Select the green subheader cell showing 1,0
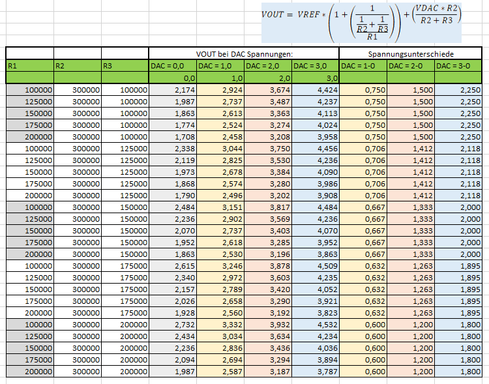The height and width of the screenshot is (384, 489). click(x=220, y=78)
